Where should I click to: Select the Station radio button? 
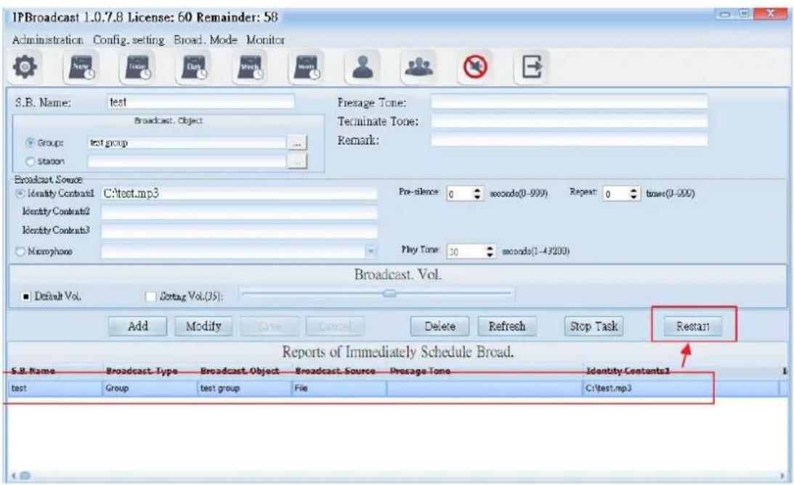(x=31, y=161)
